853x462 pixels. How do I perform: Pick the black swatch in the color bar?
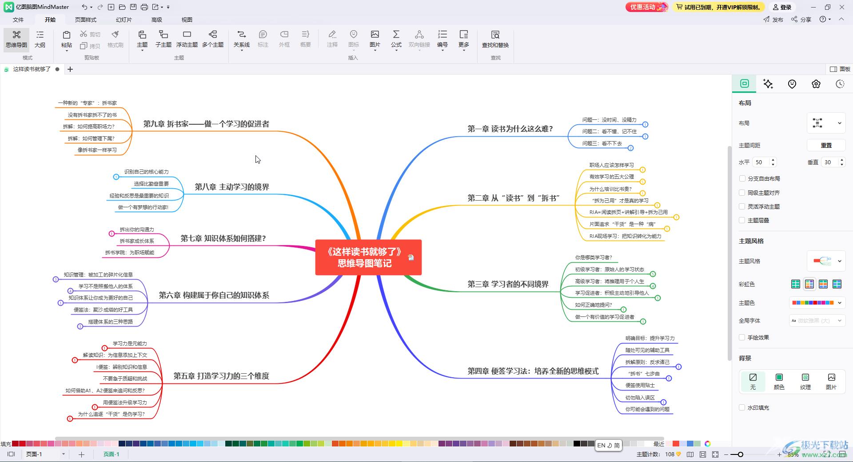(x=577, y=443)
